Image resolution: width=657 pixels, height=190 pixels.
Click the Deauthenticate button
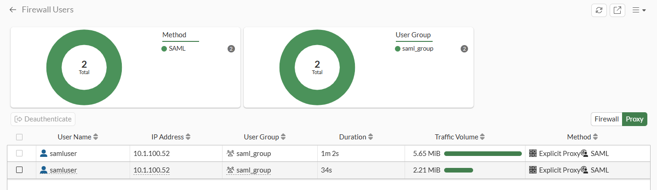(43, 119)
